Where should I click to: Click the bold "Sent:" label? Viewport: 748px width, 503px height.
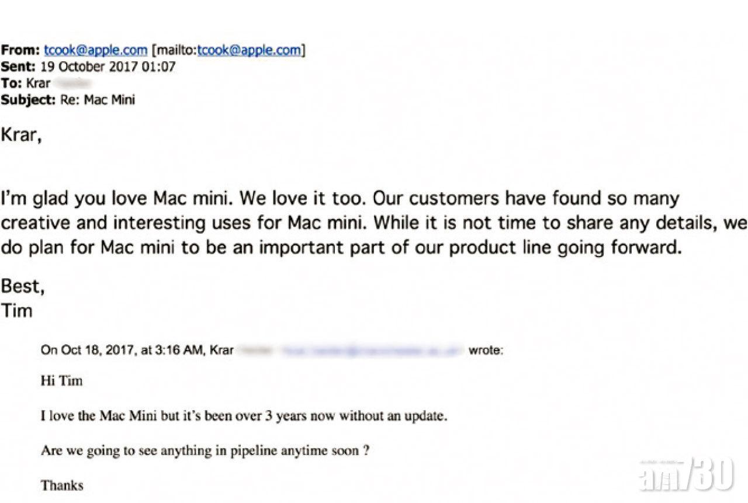click(19, 67)
